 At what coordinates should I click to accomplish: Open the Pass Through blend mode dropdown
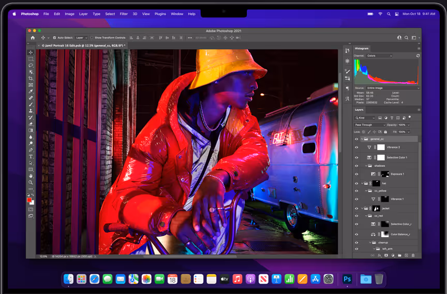369,125
